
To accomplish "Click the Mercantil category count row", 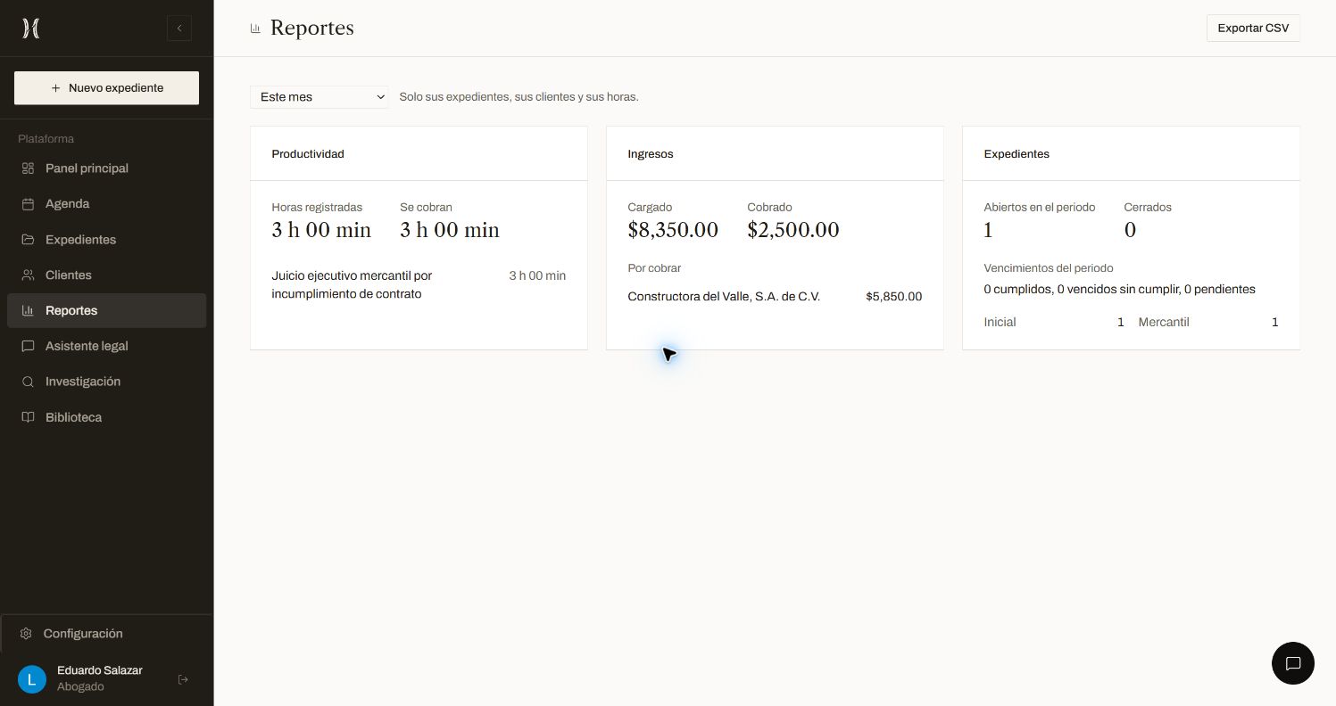I will pos(1208,322).
